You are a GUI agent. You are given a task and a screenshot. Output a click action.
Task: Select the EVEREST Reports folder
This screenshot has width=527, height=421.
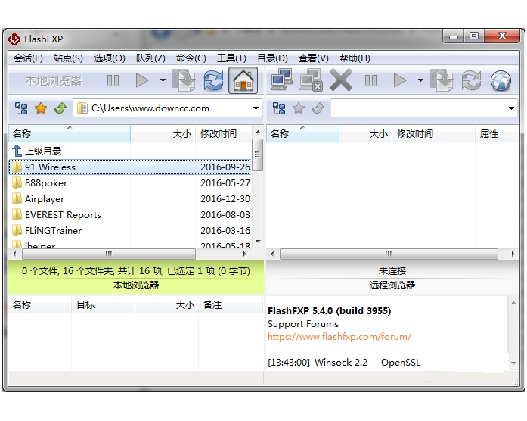[x=130, y=215]
